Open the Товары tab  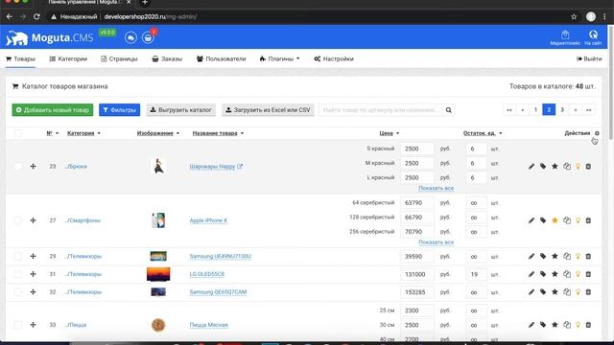pyautogui.click(x=20, y=59)
